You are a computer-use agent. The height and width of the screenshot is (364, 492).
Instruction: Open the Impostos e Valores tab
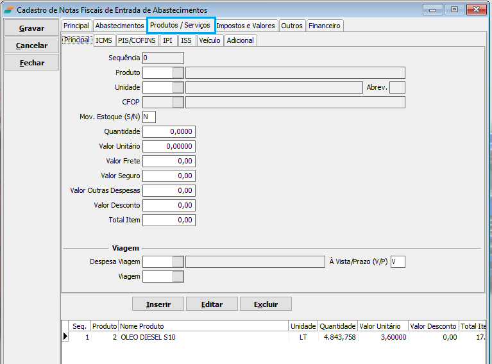[246, 26]
